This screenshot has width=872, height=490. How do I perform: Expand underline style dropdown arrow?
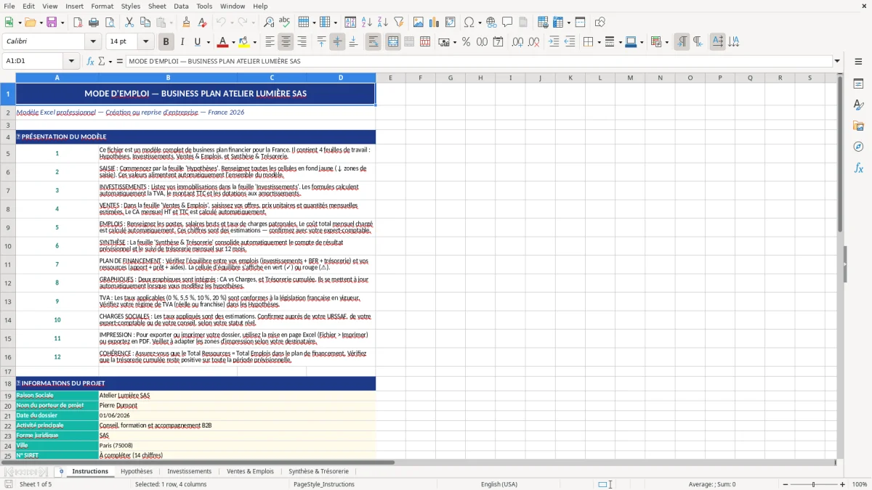tap(209, 42)
